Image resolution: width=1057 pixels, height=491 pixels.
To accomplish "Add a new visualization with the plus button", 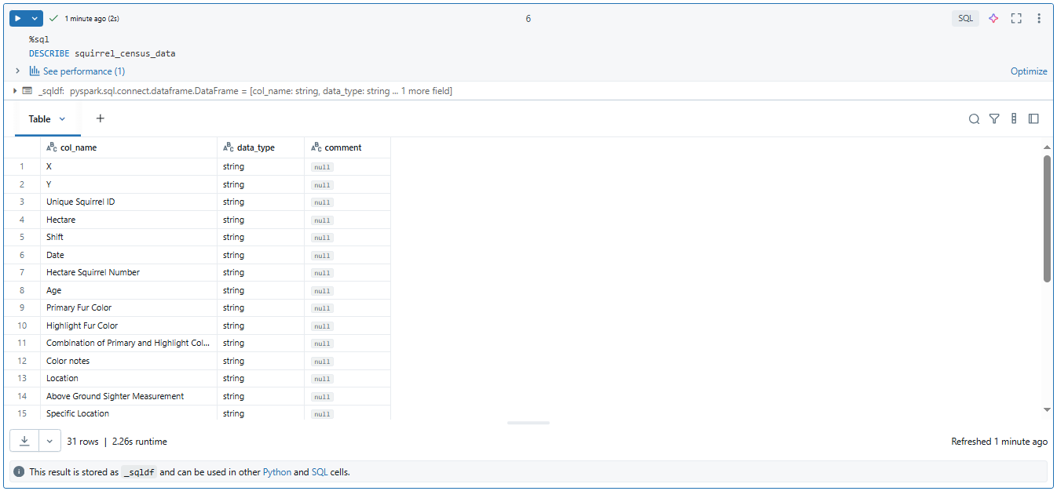I will tap(100, 118).
